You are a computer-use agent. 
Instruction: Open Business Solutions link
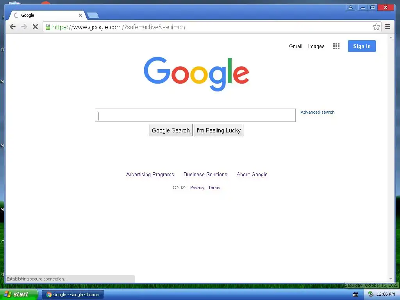click(205, 175)
